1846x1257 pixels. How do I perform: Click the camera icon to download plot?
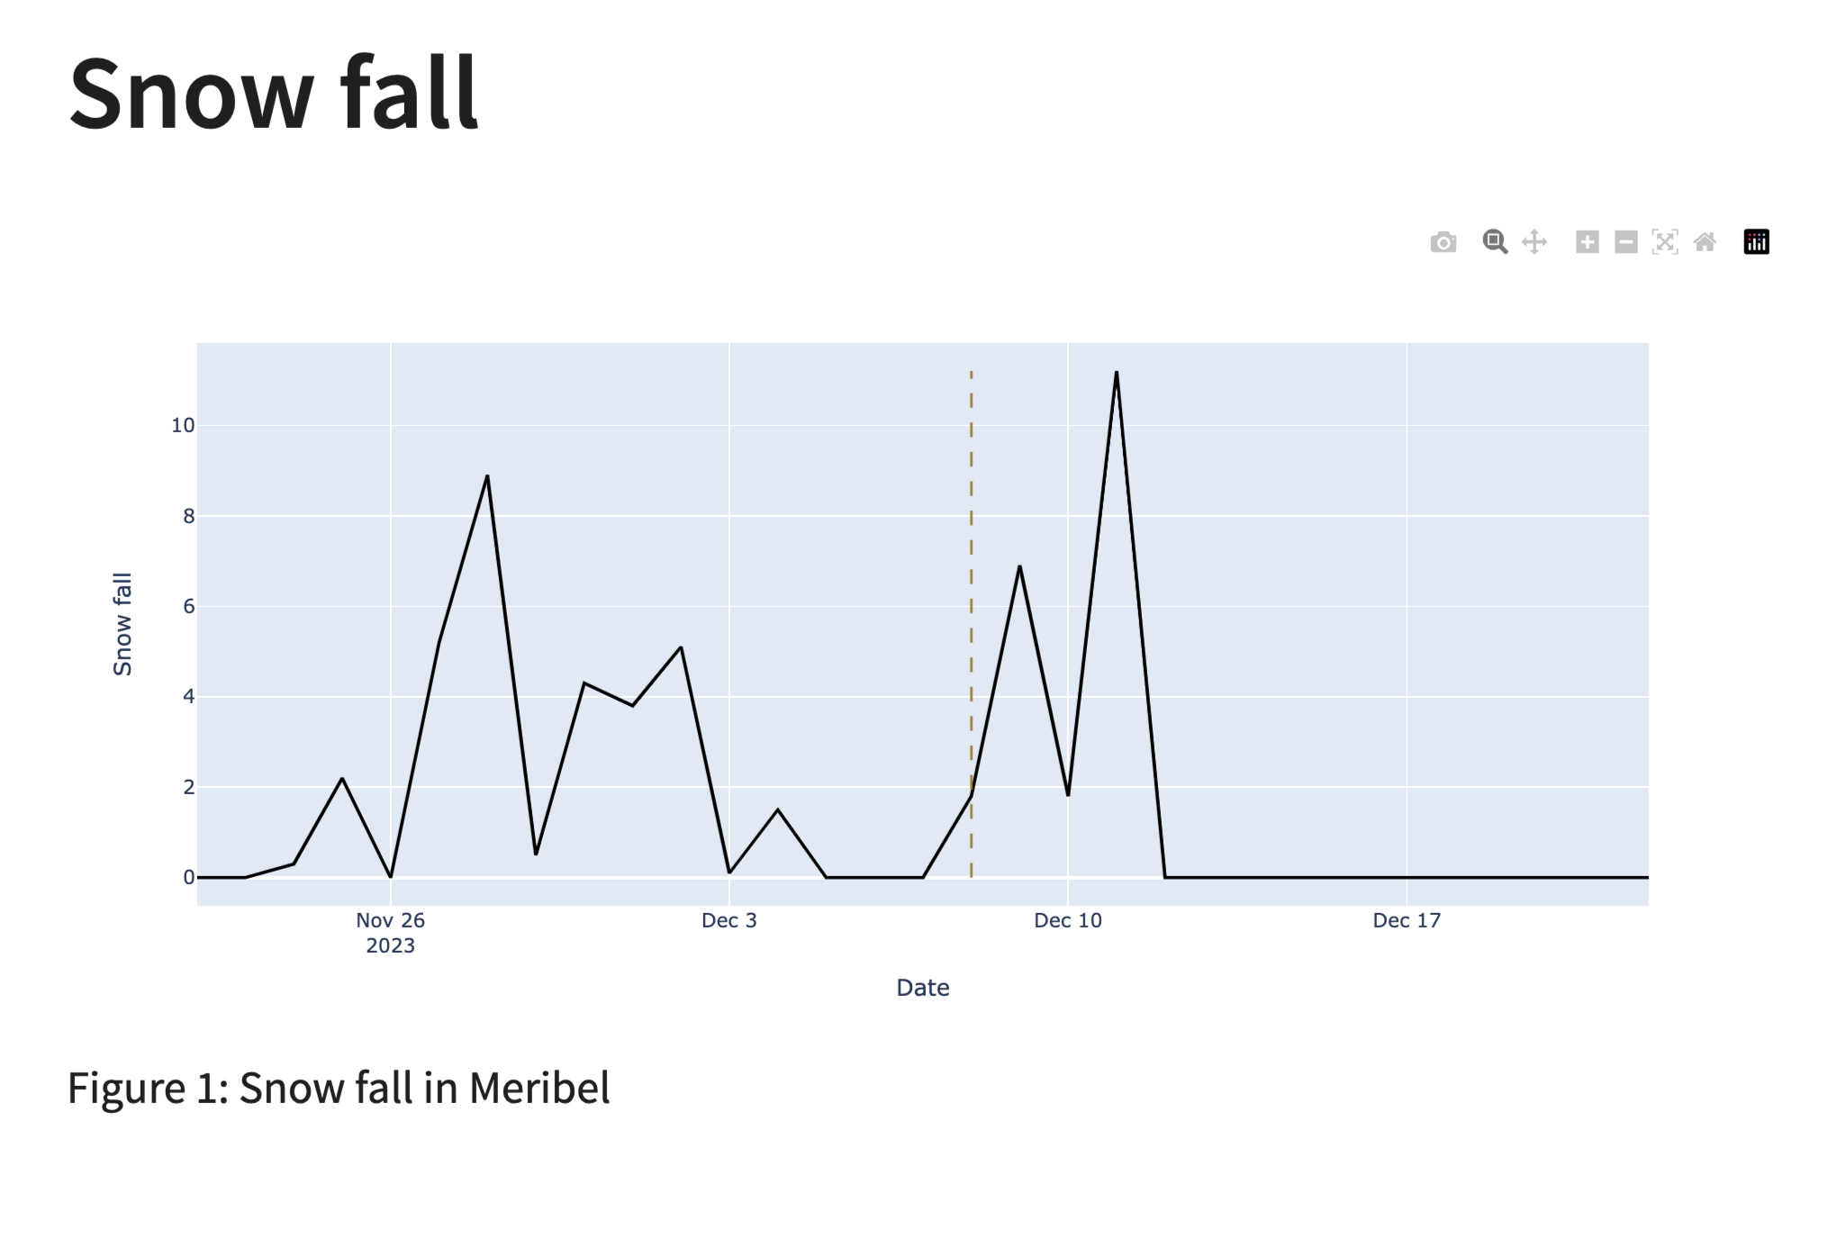(x=1443, y=242)
